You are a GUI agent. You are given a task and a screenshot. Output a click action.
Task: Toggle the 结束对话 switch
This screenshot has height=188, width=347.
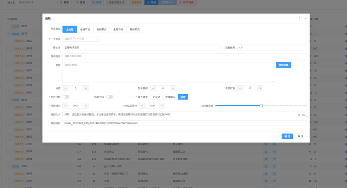pos(110,97)
